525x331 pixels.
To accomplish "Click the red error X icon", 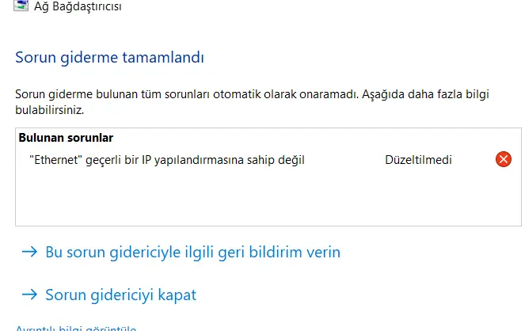I will [504, 159].
